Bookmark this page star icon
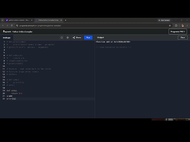 (x=170, y=26)
